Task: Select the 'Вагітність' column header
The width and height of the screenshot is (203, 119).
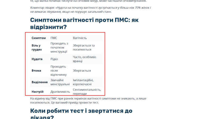Action: pyautogui.click(x=80, y=38)
